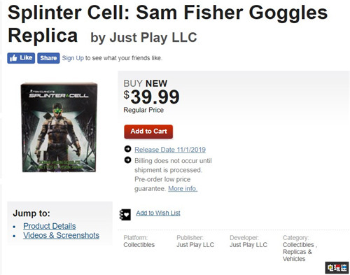Click the product title Splinter Cell heading
The image size is (350, 275).
click(167, 24)
